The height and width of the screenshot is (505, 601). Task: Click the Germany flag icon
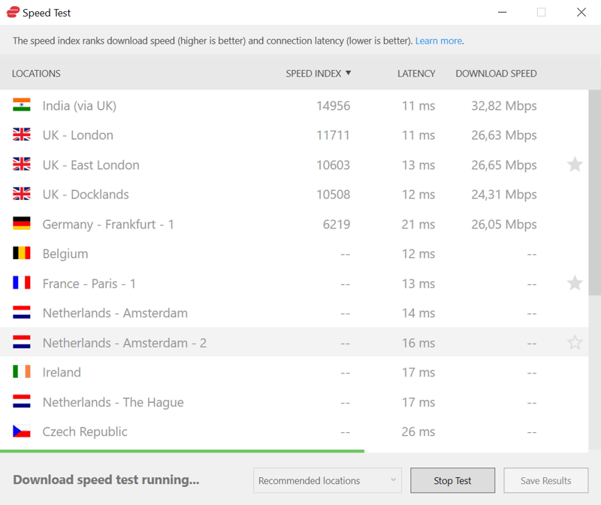[22, 223]
